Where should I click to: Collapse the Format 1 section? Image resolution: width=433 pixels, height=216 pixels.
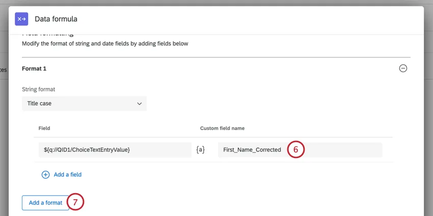403,68
